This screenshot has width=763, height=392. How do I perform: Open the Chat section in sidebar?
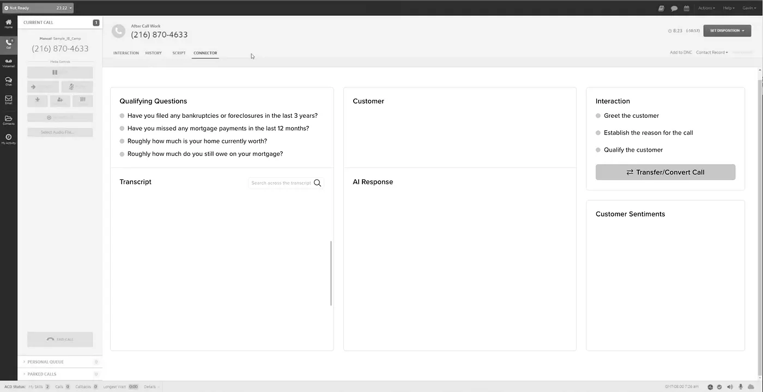[x=8, y=82]
